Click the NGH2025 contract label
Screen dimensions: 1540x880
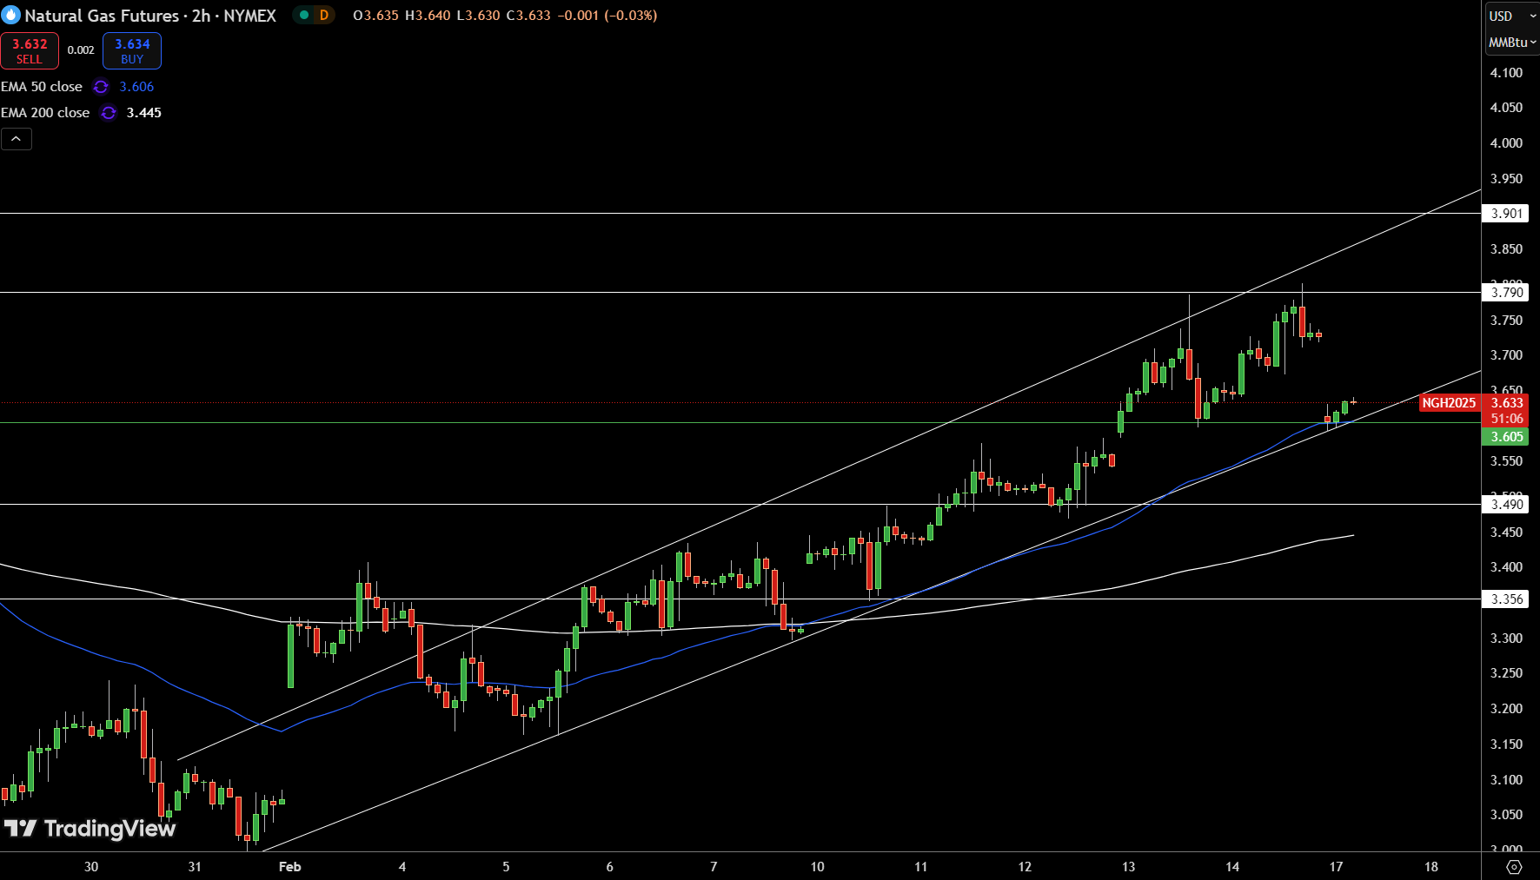coord(1449,403)
